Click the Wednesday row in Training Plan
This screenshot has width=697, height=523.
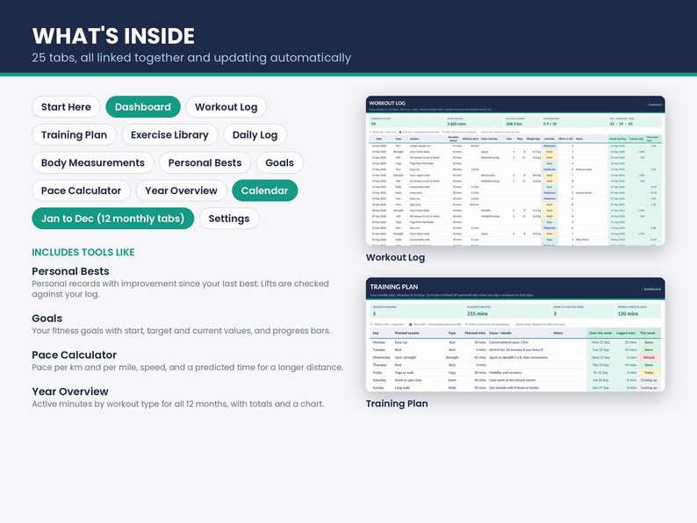[515, 358]
